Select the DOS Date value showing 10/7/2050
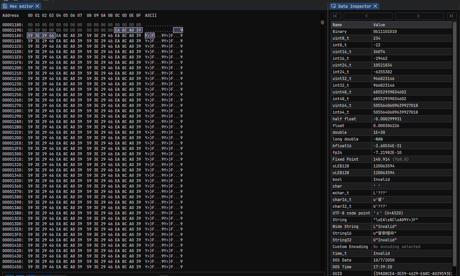This screenshot has width=460, height=276. (384, 260)
